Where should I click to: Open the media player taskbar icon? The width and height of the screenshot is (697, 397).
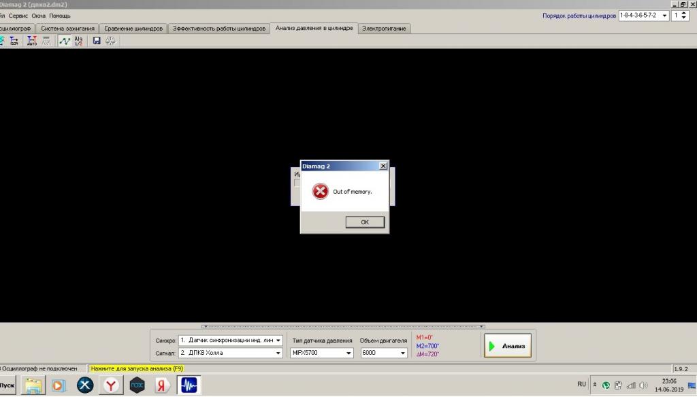coord(59,385)
